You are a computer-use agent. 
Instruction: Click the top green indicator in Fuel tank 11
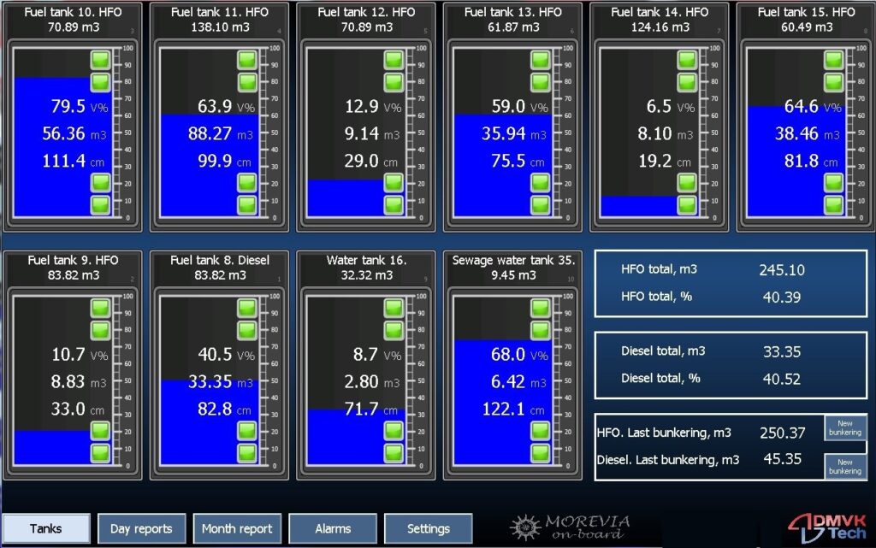247,60
